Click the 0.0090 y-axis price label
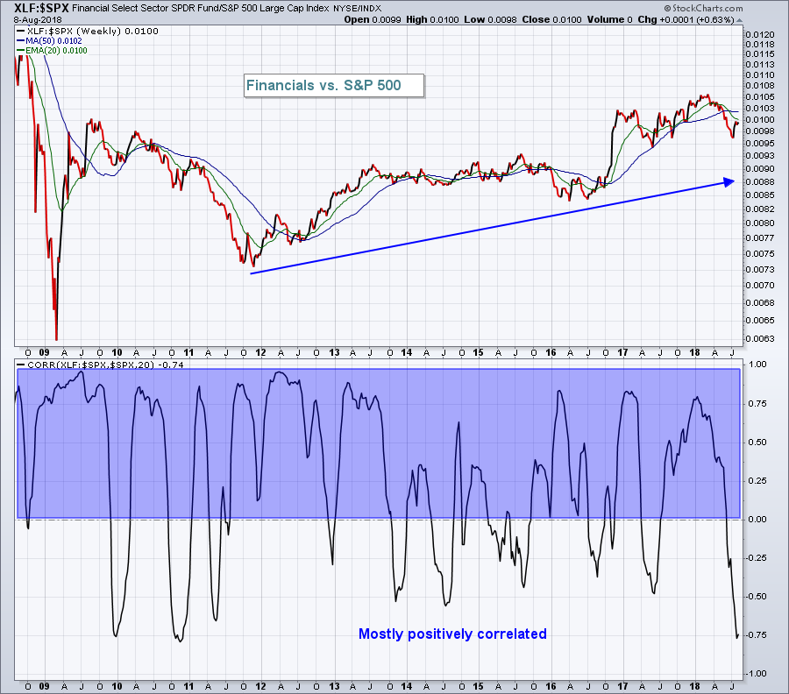 click(760, 168)
